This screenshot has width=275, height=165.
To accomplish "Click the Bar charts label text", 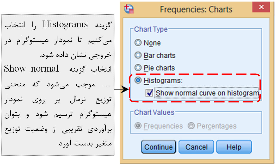I will point(160,55).
